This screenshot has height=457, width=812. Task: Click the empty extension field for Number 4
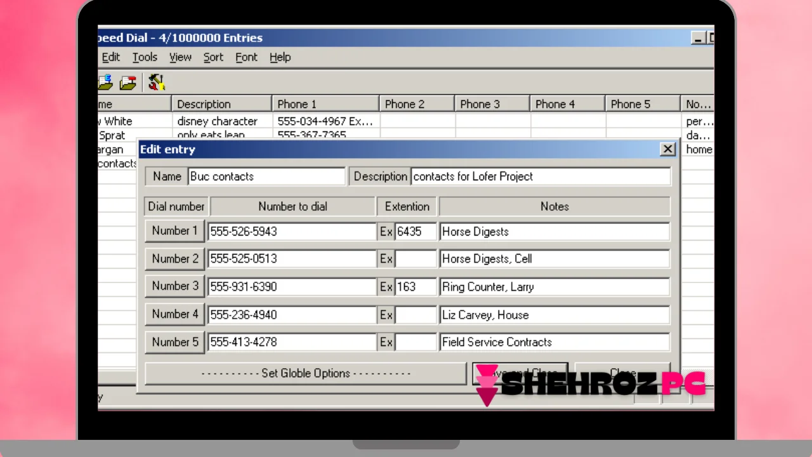(x=416, y=315)
